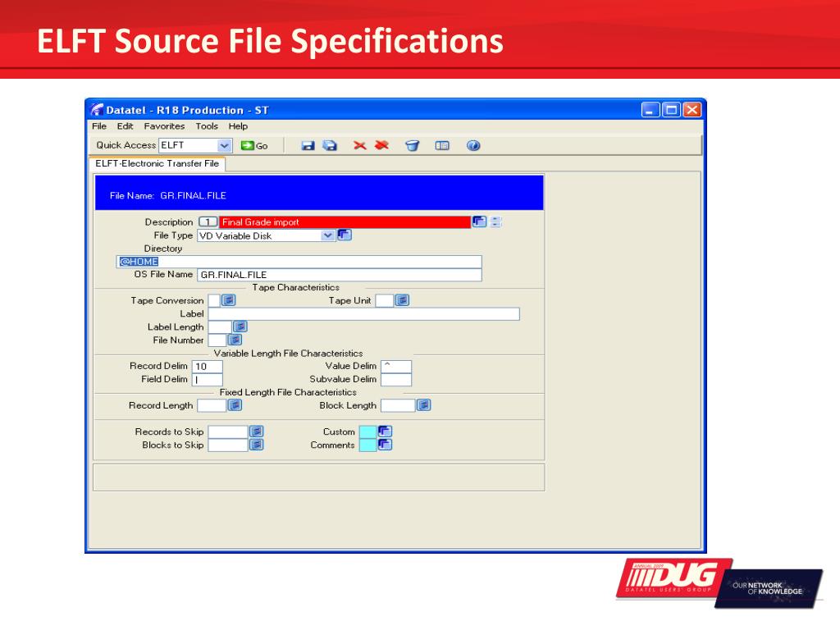This screenshot has width=840, height=630.
Task: Click the File Number input box
Action: tap(217, 340)
